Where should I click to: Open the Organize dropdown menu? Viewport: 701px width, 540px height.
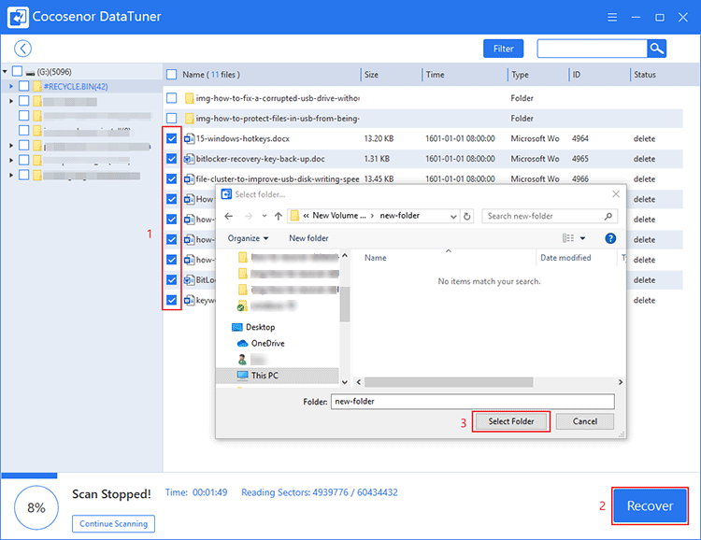pyautogui.click(x=248, y=238)
